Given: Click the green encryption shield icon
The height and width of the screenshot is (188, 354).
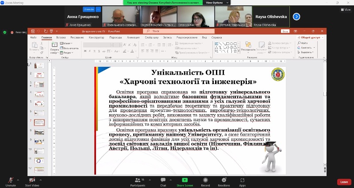Looking at the screenshot, I should (5, 32).
